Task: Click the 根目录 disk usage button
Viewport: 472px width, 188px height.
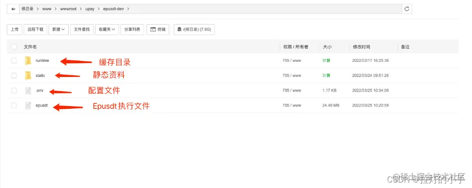Action: click(194, 30)
